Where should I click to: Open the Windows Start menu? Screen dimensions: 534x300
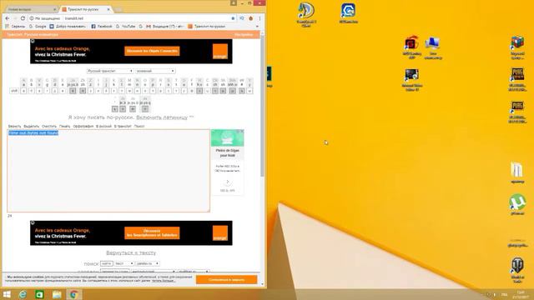7,294
